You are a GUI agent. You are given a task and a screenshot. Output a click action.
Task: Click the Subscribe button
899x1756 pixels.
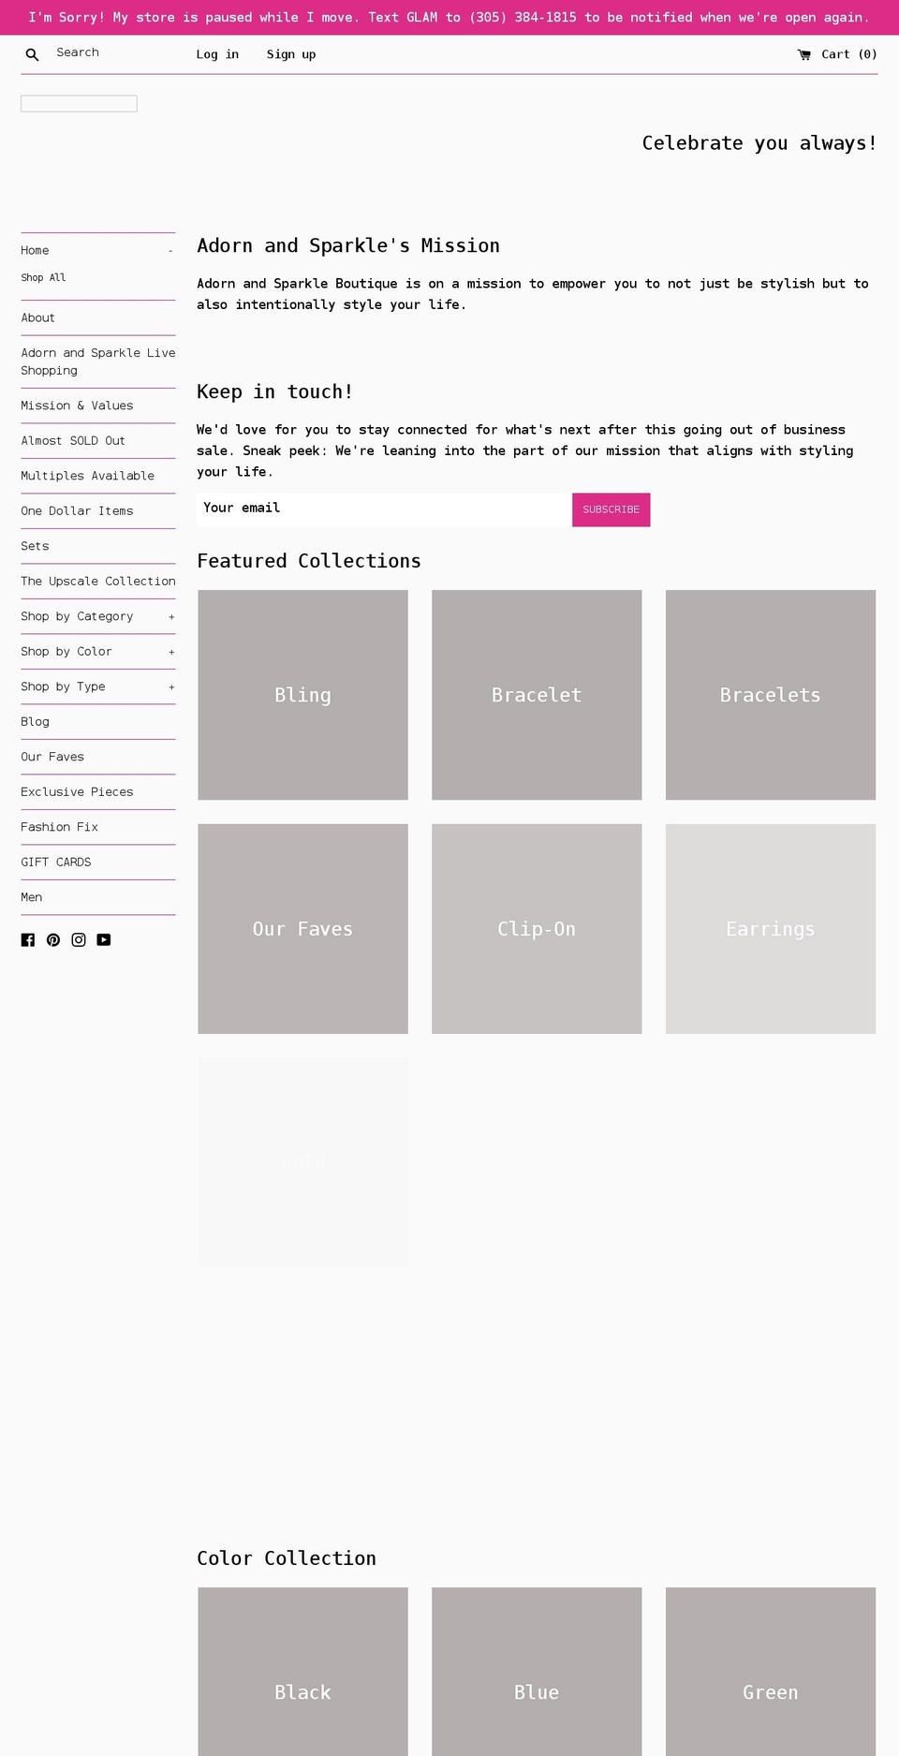(611, 509)
